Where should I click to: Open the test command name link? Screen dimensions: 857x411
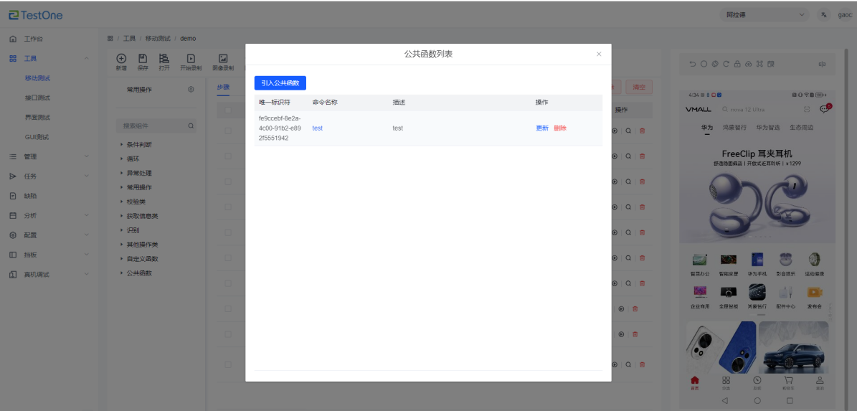coord(317,128)
